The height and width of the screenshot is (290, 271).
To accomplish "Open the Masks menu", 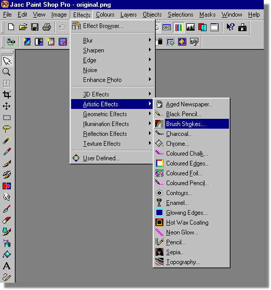I will (x=208, y=15).
